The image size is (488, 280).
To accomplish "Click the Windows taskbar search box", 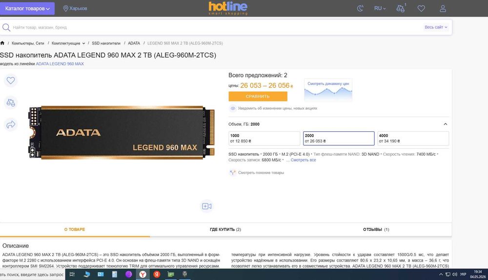I will pyautogui.click(x=32, y=275).
